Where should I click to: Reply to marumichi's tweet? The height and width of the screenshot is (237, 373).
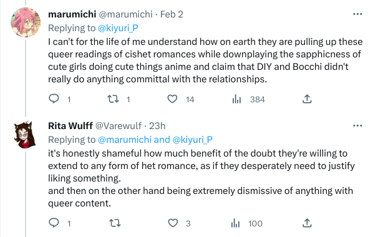click(x=54, y=99)
